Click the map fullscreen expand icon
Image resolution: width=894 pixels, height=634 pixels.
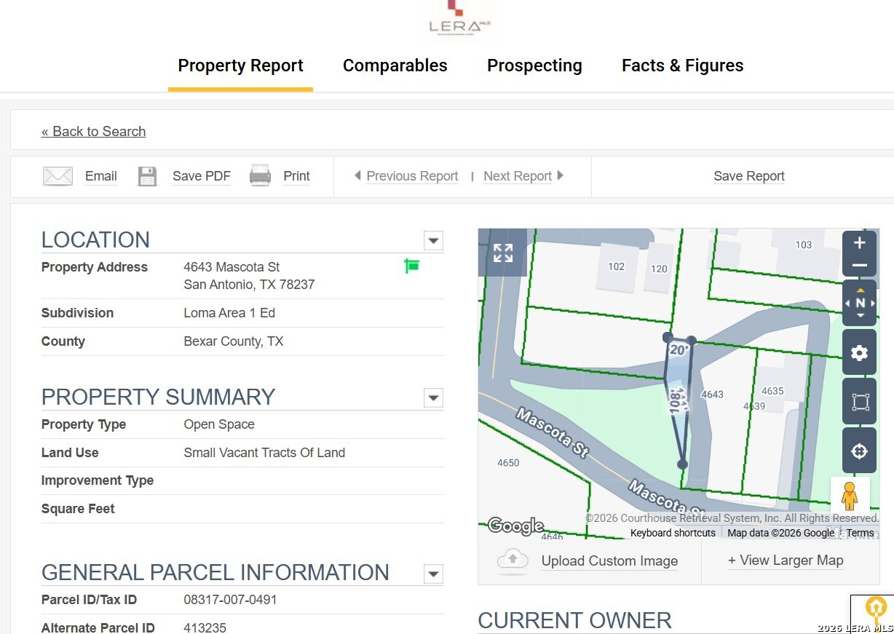[502, 253]
